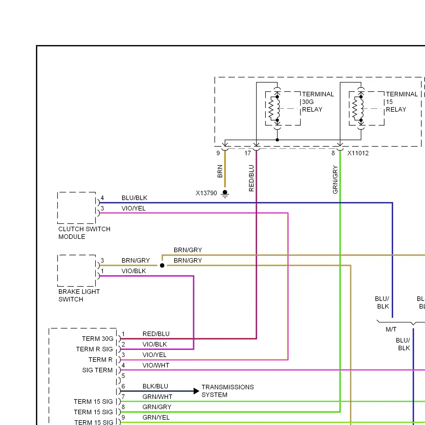The width and height of the screenshot is (425, 425).
Task: Click the vertical GRN/GRY wire label
Action: (x=335, y=180)
